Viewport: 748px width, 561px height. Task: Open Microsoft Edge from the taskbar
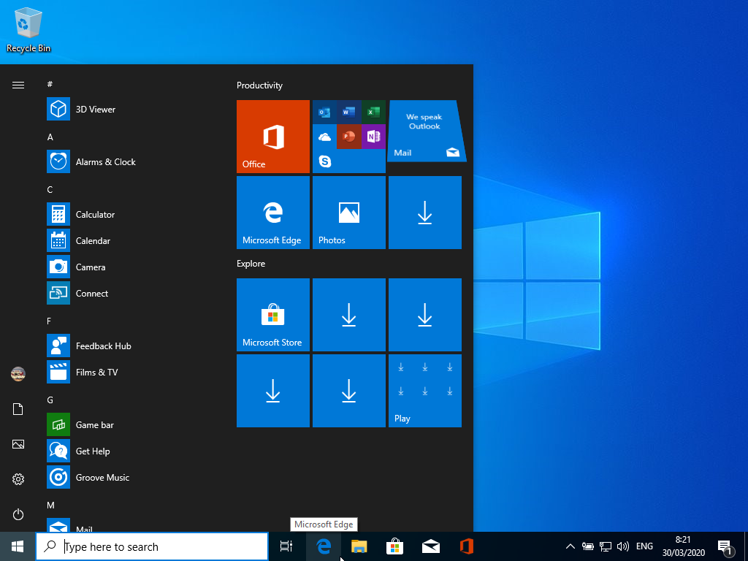(324, 546)
